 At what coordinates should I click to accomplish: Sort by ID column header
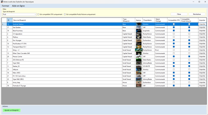[x=10, y=20]
